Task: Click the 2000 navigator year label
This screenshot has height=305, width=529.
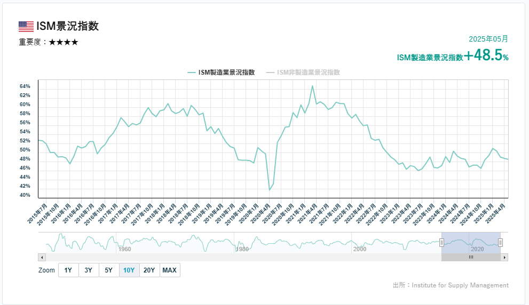Action: [x=360, y=249]
